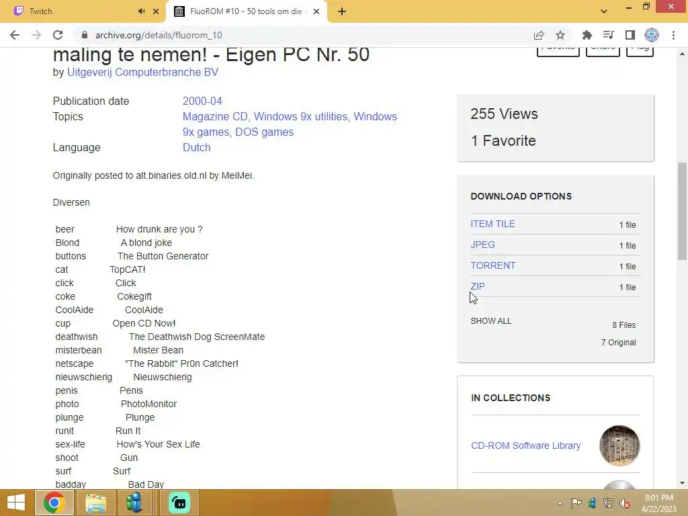
Task: Open the Chrome profile avatar
Action: coord(652,35)
